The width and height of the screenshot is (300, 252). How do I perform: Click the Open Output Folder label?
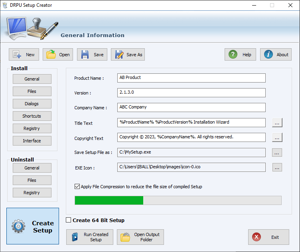click(x=146, y=237)
